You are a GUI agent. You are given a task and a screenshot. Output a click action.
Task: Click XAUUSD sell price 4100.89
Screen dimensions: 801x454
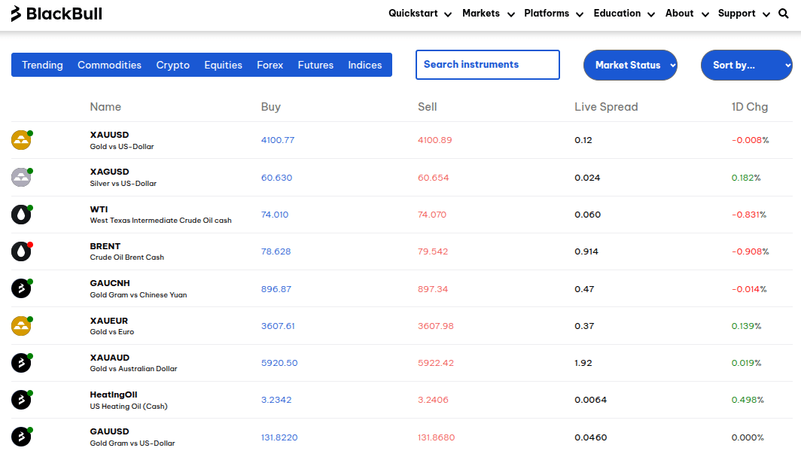click(x=434, y=140)
